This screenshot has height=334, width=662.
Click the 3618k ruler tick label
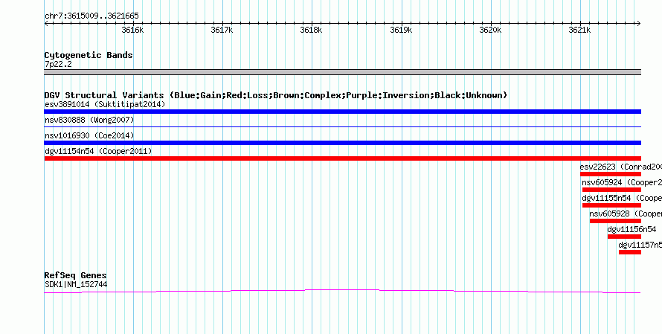pyautogui.click(x=311, y=30)
